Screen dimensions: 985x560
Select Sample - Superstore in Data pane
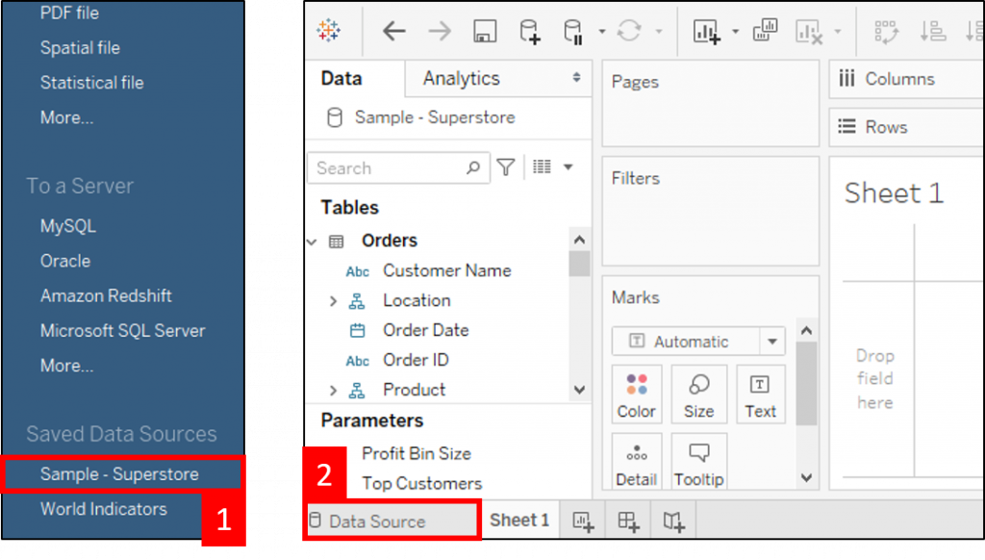pyautogui.click(x=435, y=117)
